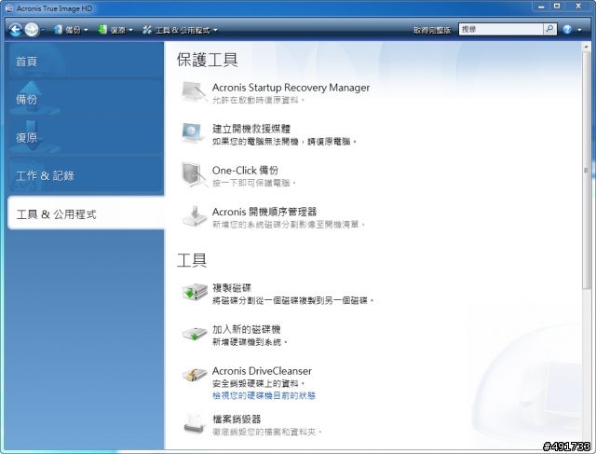Click the magnifier search button
The height and width of the screenshot is (454, 596).
(549, 29)
